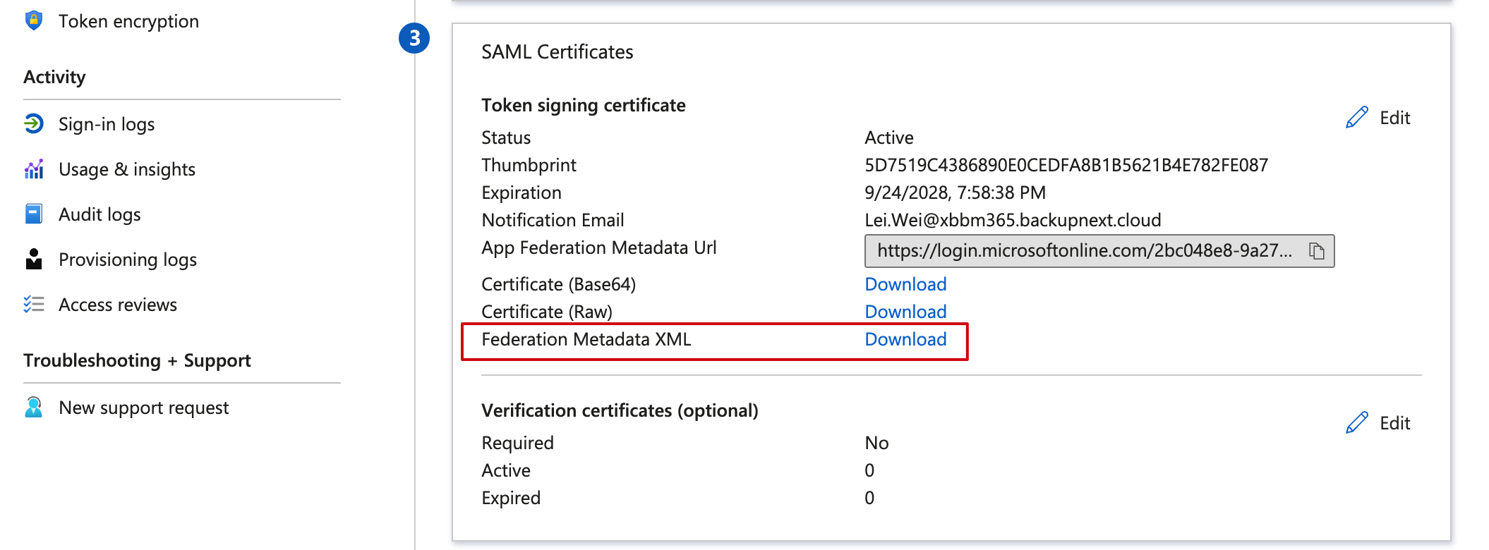1489x550 pixels.
Task: Copy the App Federation Metadata Url
Action: 1316,251
